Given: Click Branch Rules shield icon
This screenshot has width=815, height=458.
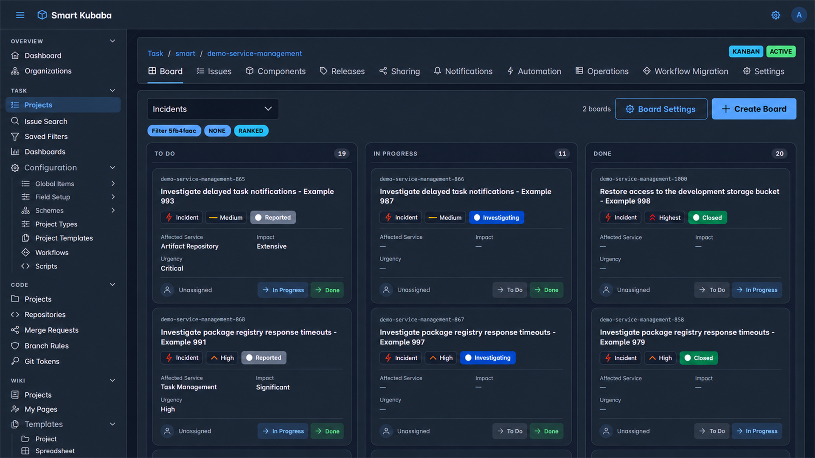Looking at the screenshot, I should (x=15, y=346).
